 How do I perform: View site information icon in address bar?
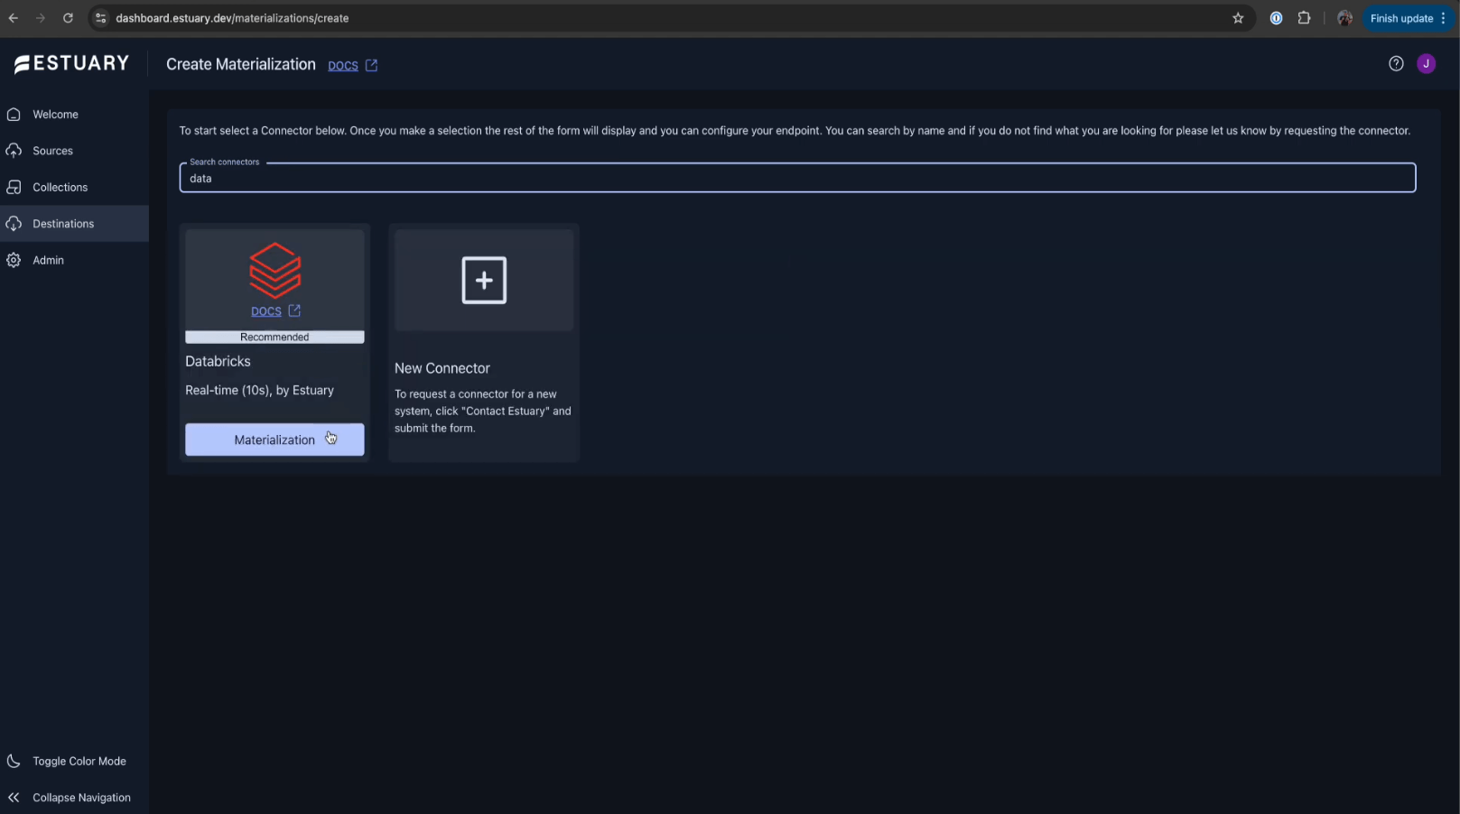101,18
